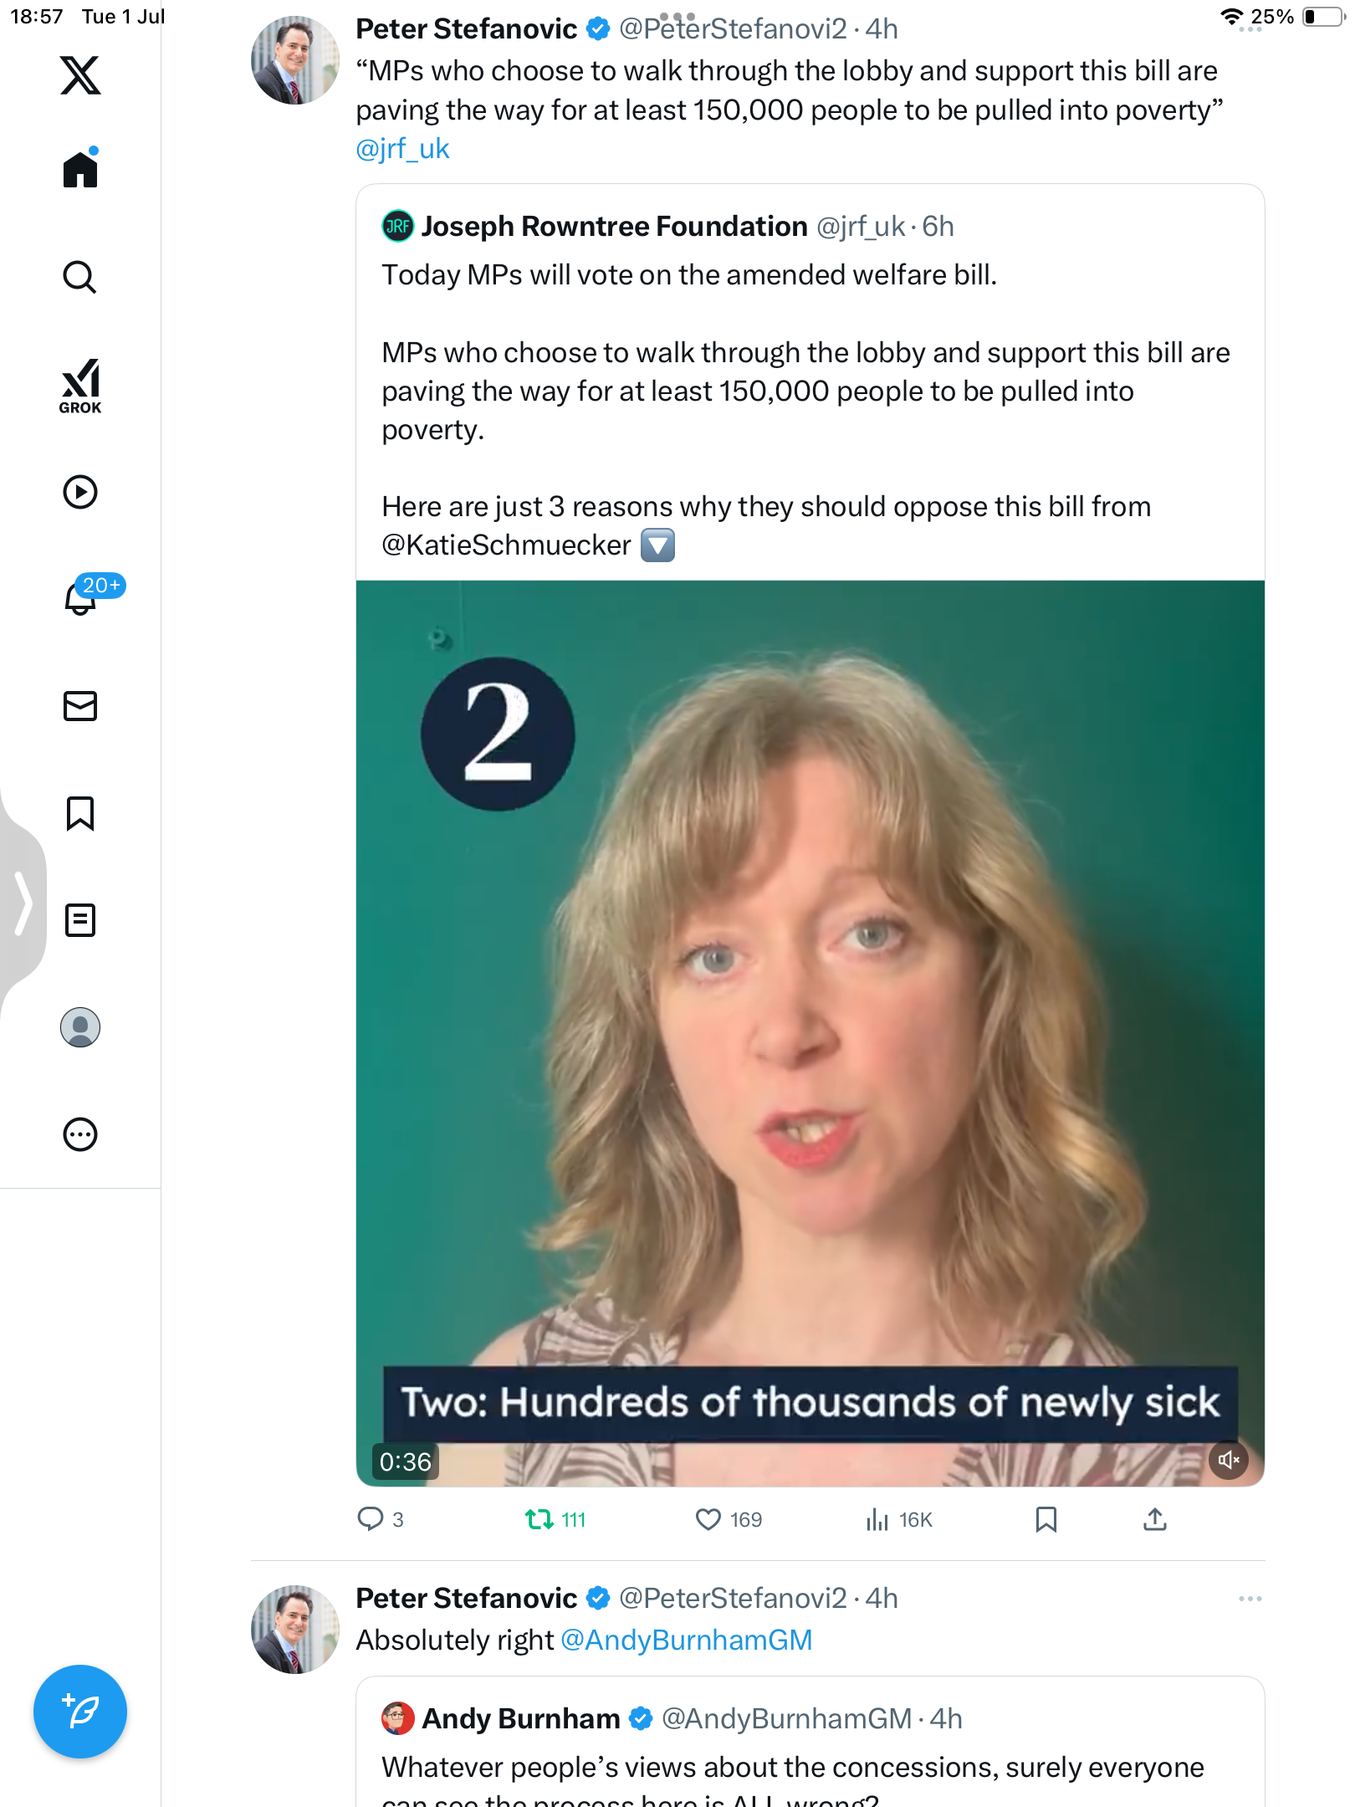
Task: Open the @jrf_uk mention link
Action: click(402, 149)
